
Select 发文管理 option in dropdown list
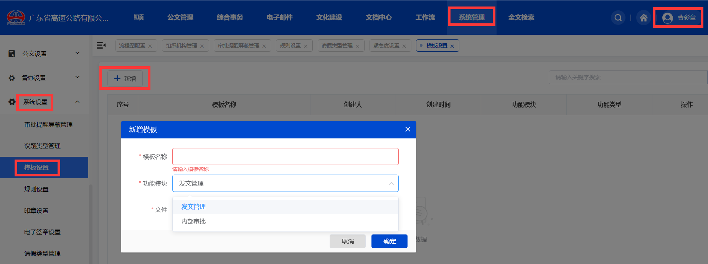(286, 207)
